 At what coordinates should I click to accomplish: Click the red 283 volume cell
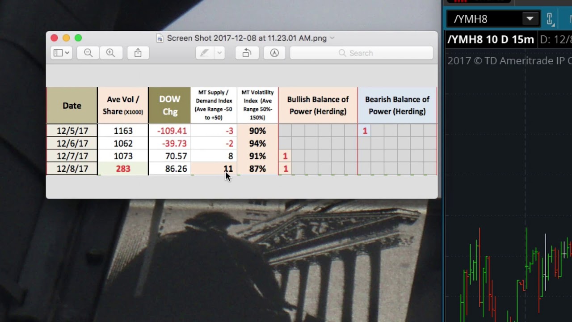click(123, 169)
